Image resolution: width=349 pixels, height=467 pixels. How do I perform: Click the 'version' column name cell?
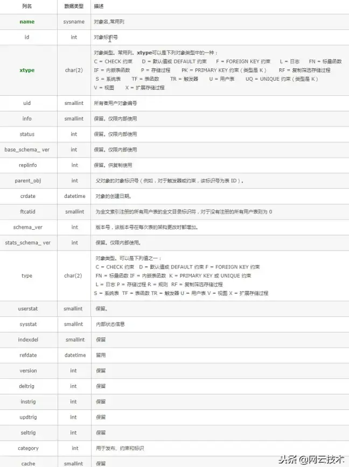tap(28, 371)
